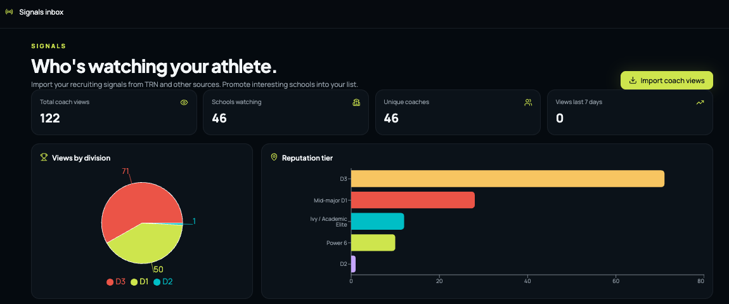Viewport: 729px width, 304px height.
Task: Toggle the D1 legend item in pie chart
Action: (139, 282)
